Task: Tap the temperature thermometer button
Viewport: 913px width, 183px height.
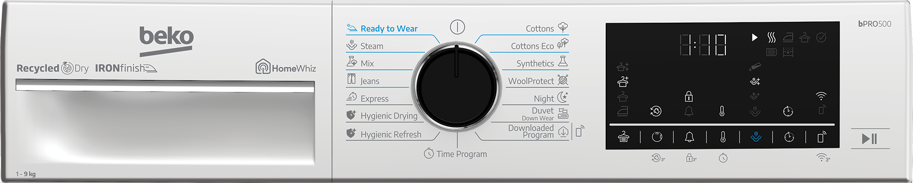Action: [723, 137]
